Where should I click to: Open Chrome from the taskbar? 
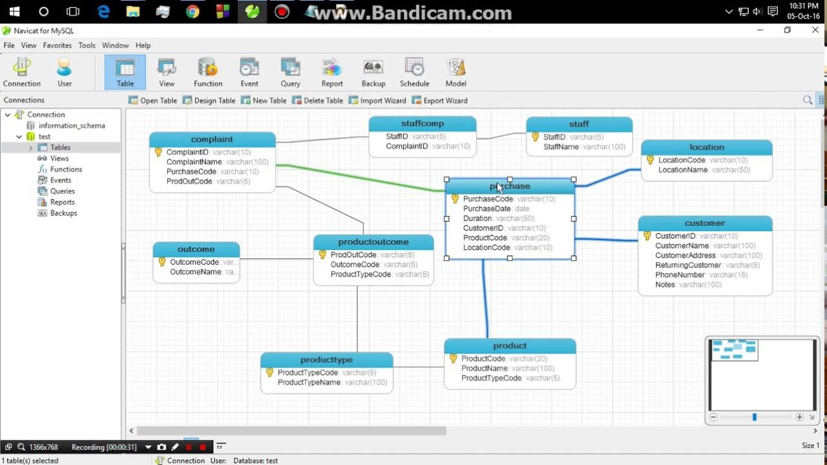(x=193, y=12)
